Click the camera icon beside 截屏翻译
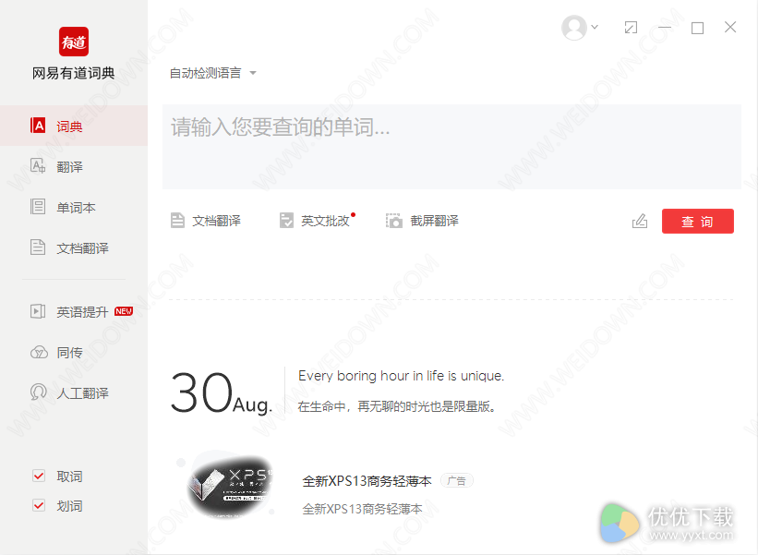Viewport: 758px width, 555px height. point(394,221)
